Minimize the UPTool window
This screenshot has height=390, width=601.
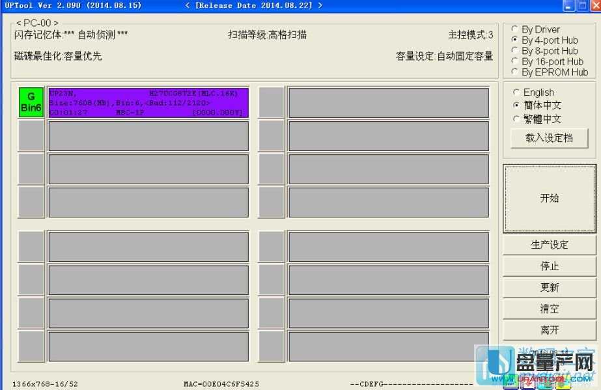point(568,6)
